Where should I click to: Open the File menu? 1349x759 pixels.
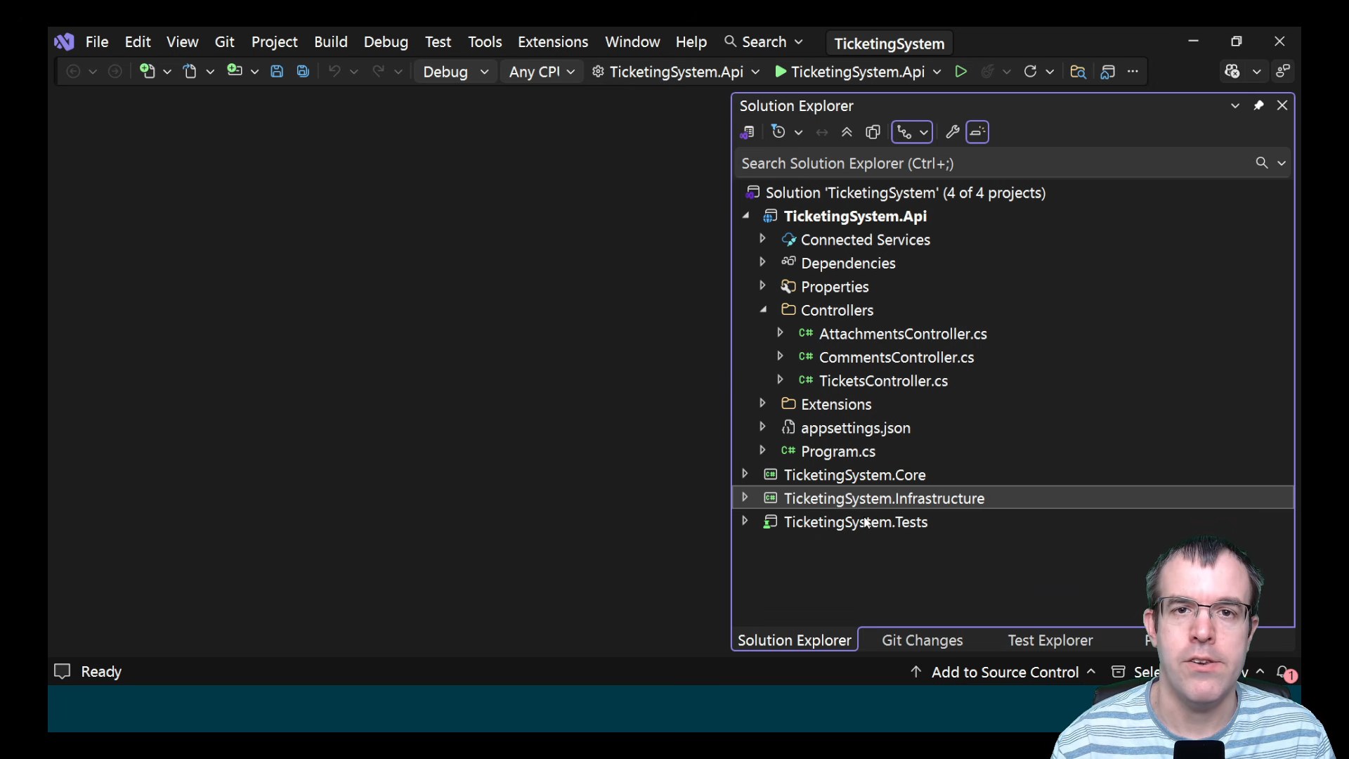[97, 42]
